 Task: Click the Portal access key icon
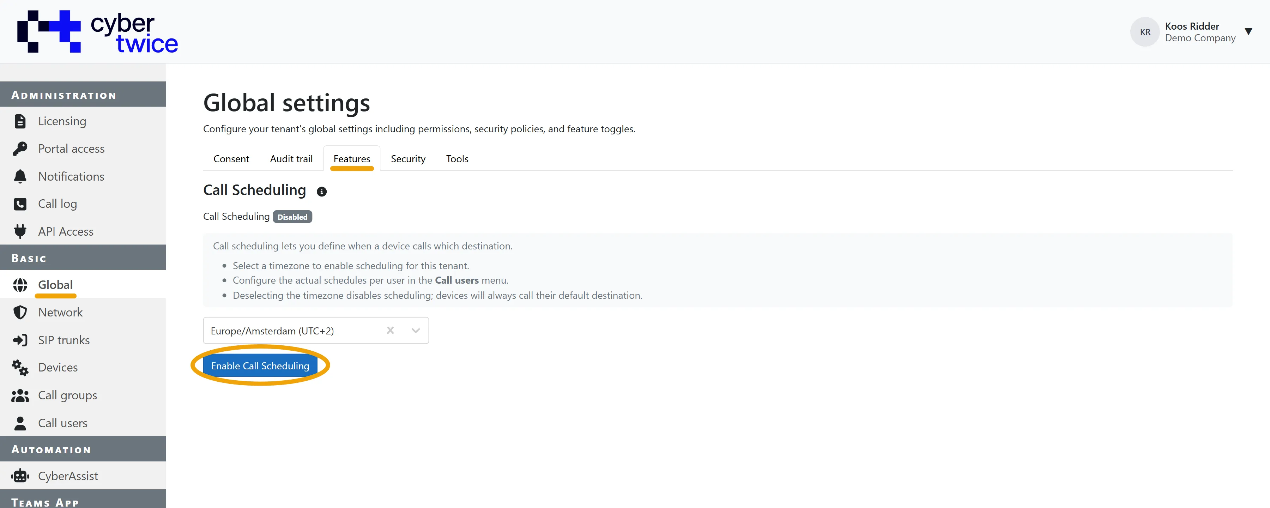click(20, 149)
